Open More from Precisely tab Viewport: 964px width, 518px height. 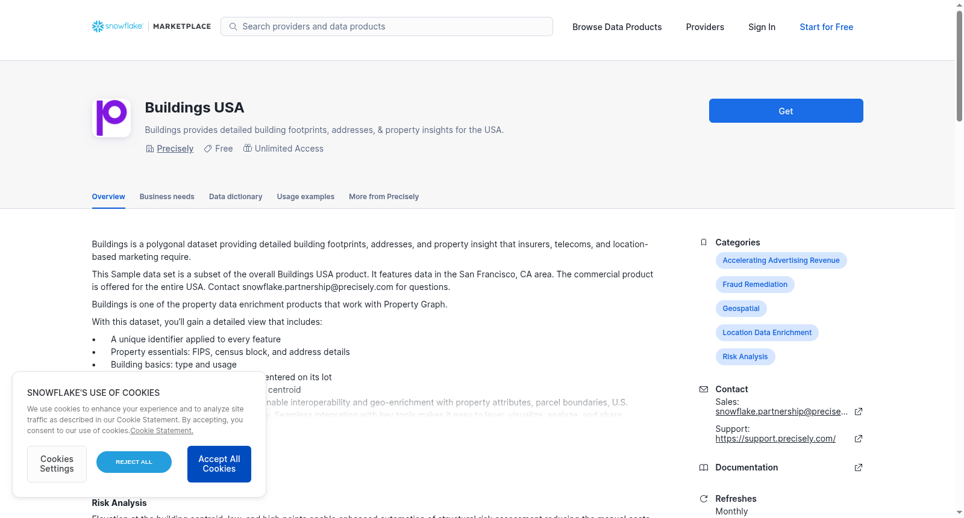(x=384, y=197)
